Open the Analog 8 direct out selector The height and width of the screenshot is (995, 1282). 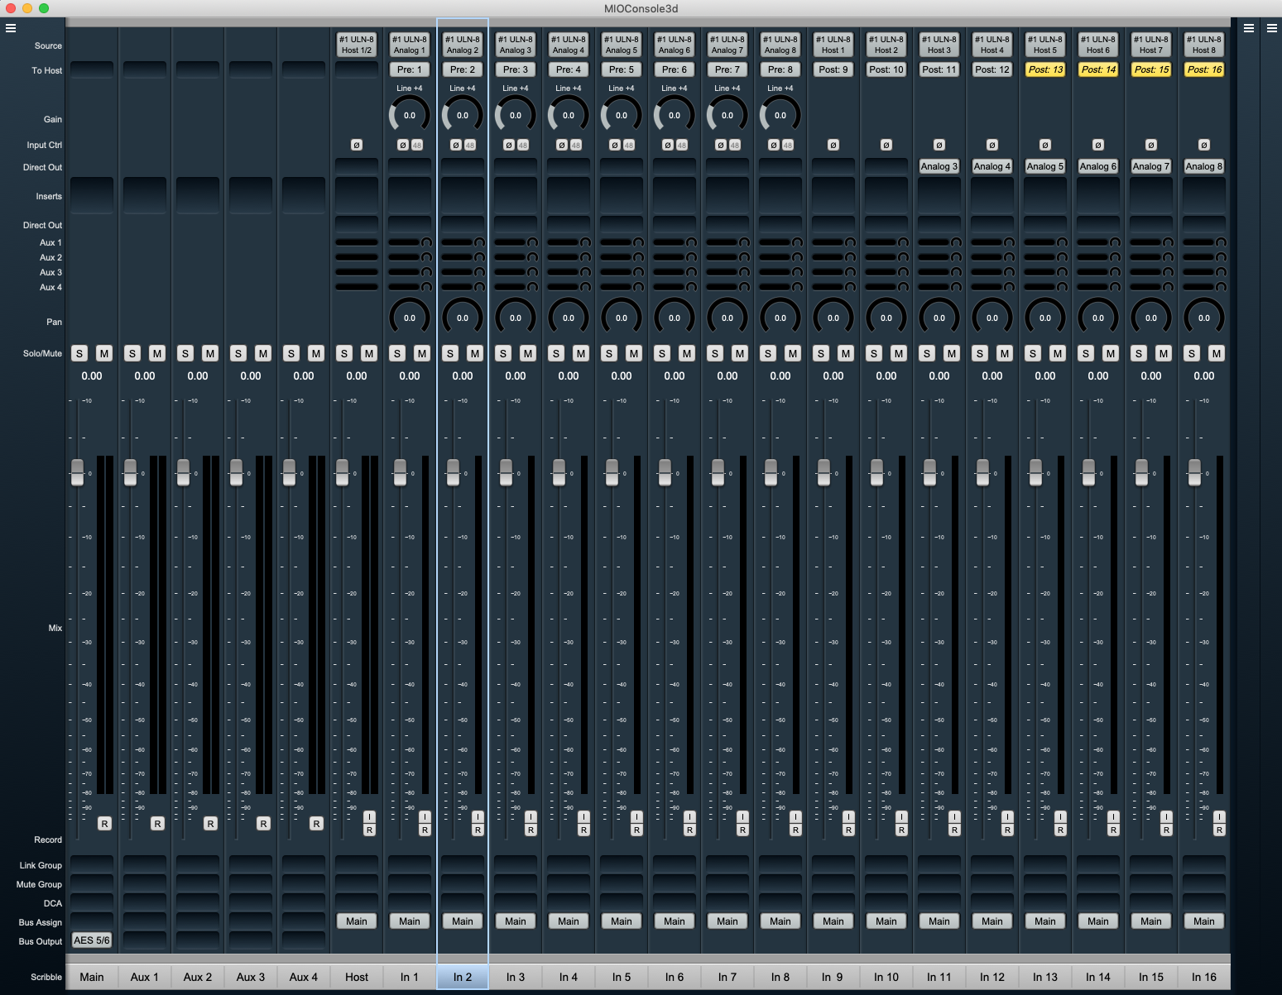click(1204, 166)
